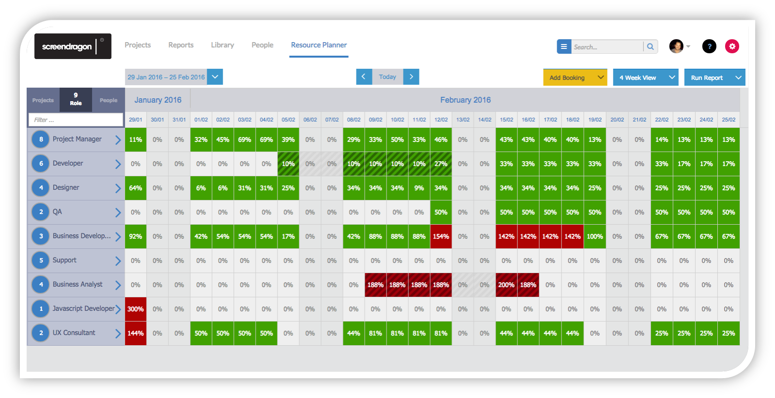The height and width of the screenshot is (398, 775).
Task: Switch to the Role grouping tab
Action: (x=76, y=100)
